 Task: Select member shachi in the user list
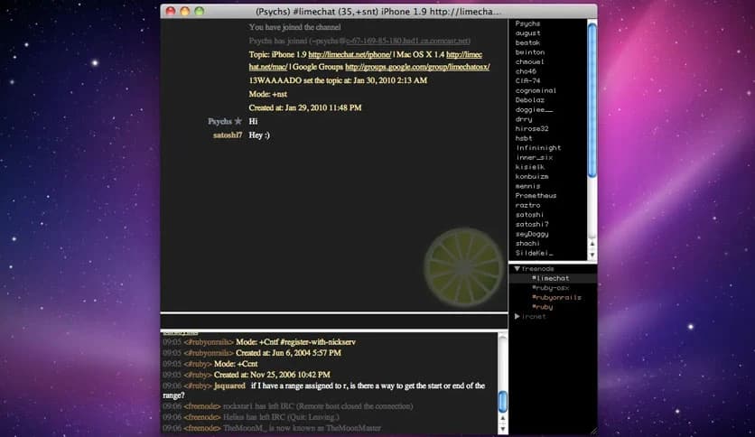click(527, 244)
